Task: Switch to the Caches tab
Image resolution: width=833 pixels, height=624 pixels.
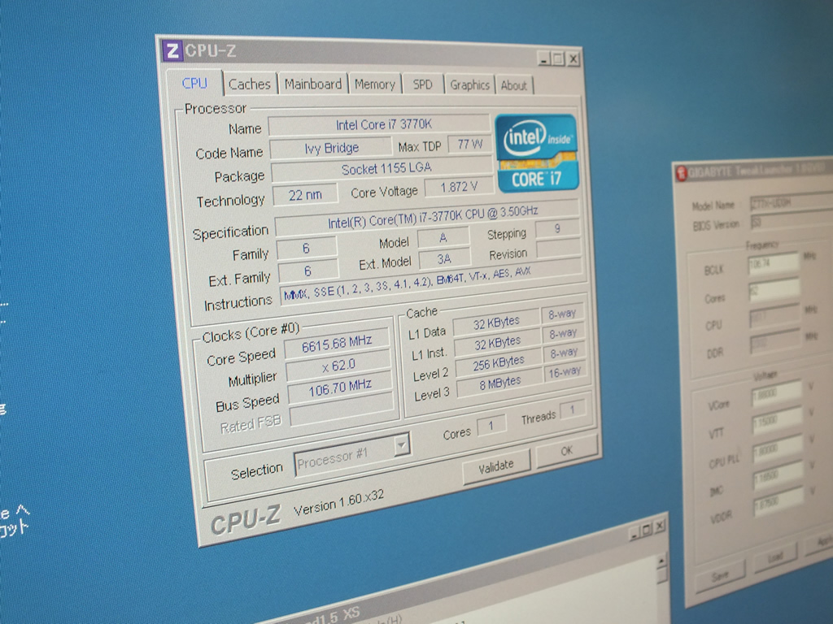Action: click(249, 84)
